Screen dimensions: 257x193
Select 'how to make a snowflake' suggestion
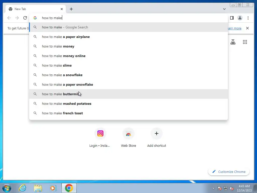[x=128, y=75]
